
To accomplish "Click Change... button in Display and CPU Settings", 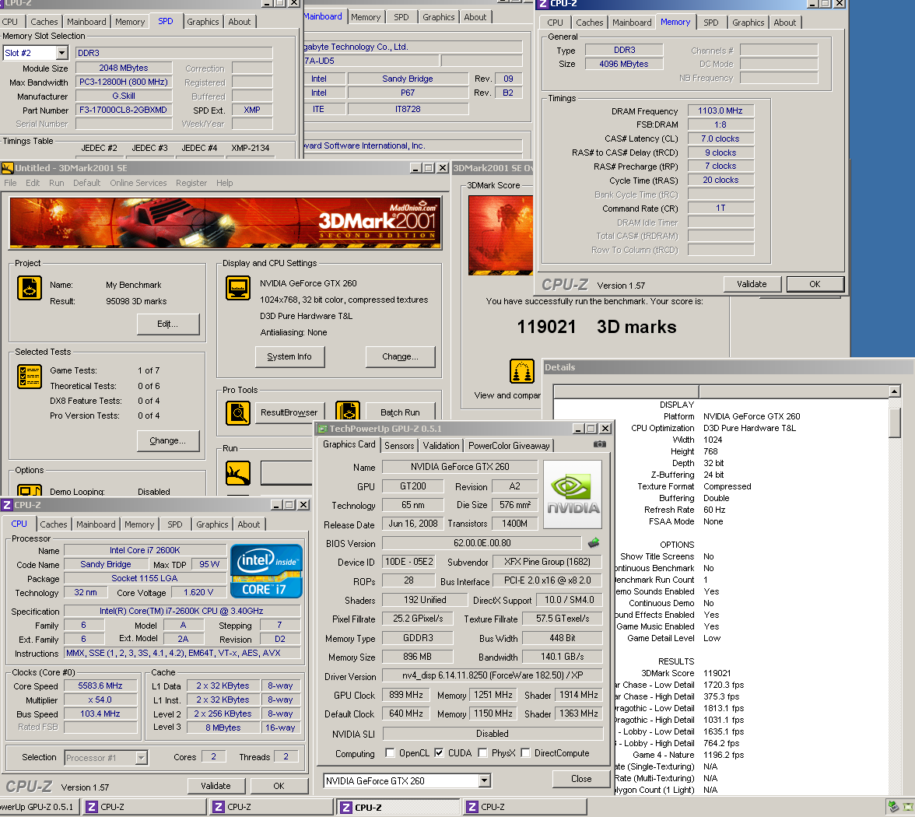I will 400,356.
